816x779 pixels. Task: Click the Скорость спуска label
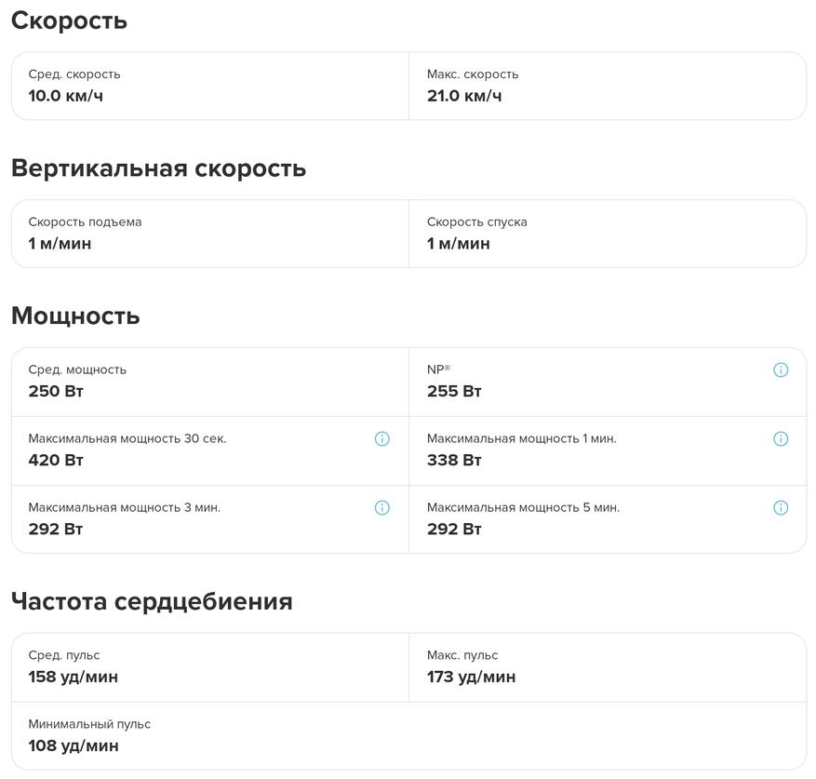[476, 222]
